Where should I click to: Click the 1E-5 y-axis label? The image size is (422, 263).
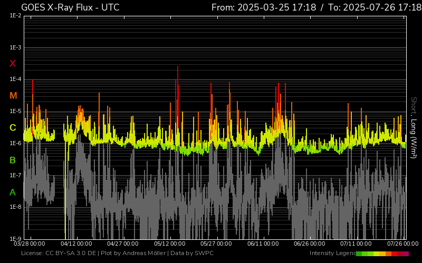[x=15, y=112]
